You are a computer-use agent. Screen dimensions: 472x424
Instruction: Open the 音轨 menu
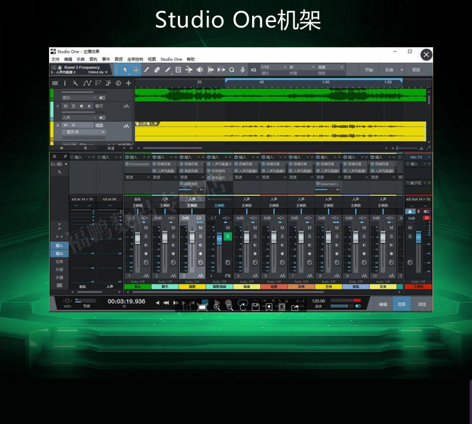pos(93,59)
